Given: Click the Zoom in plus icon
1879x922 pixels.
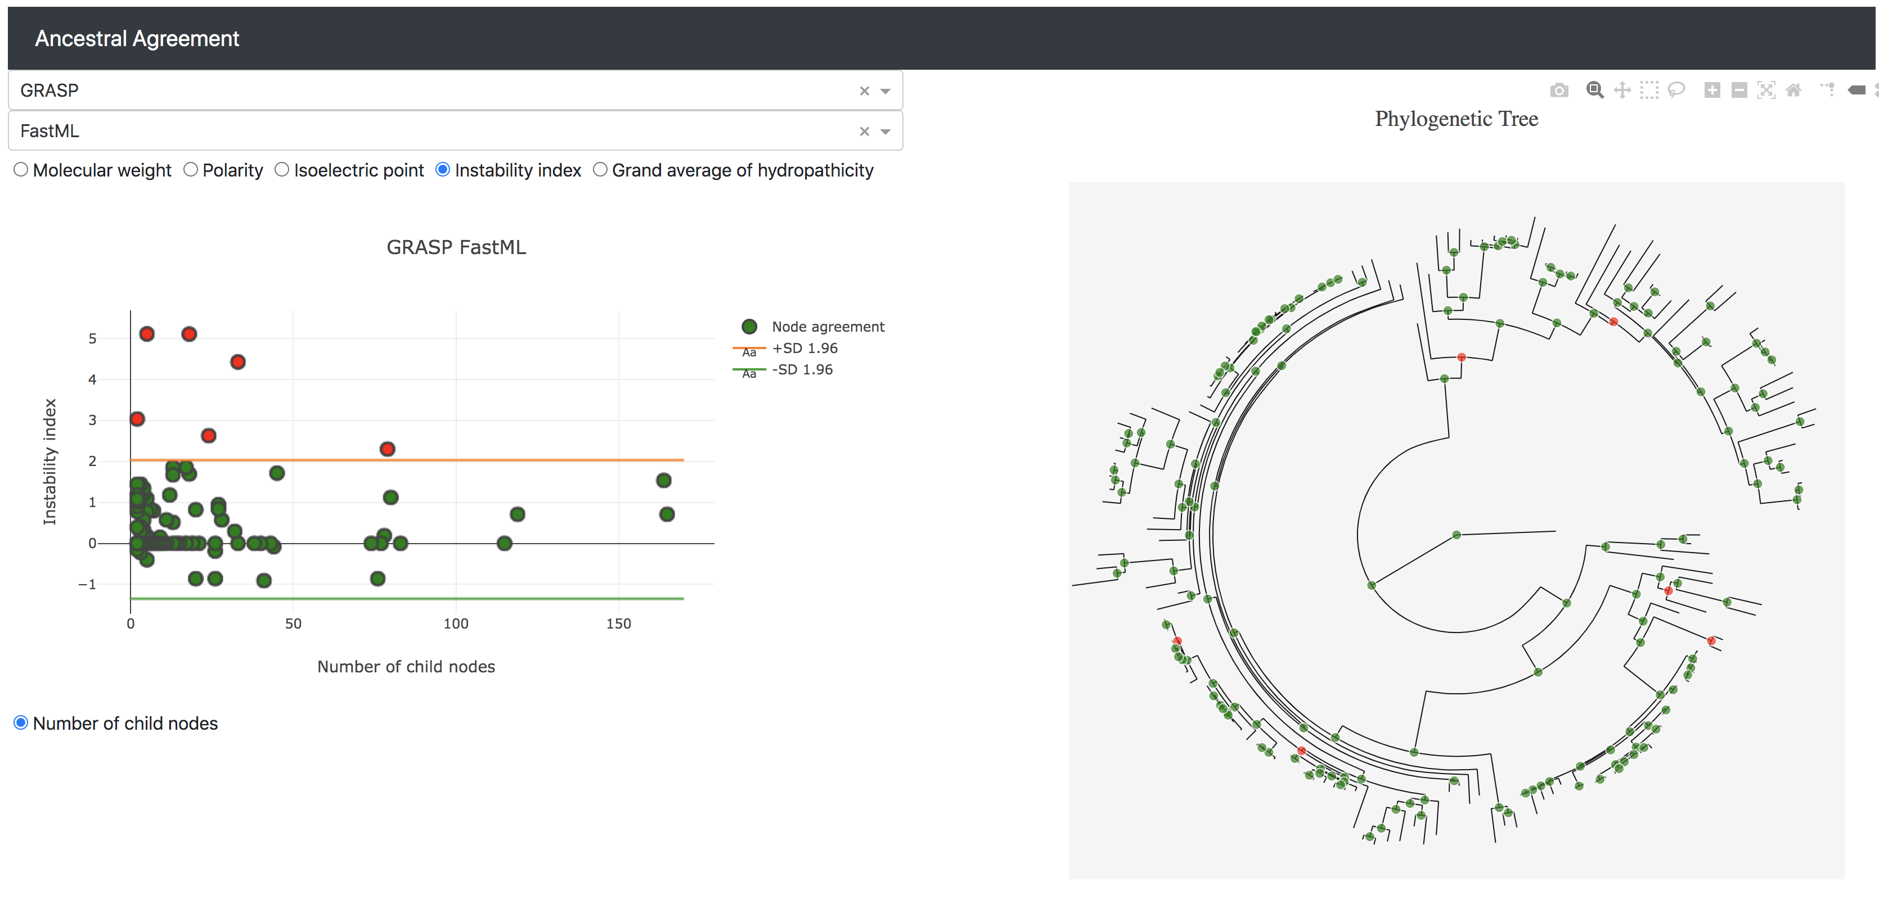Looking at the screenshot, I should (x=1712, y=91).
